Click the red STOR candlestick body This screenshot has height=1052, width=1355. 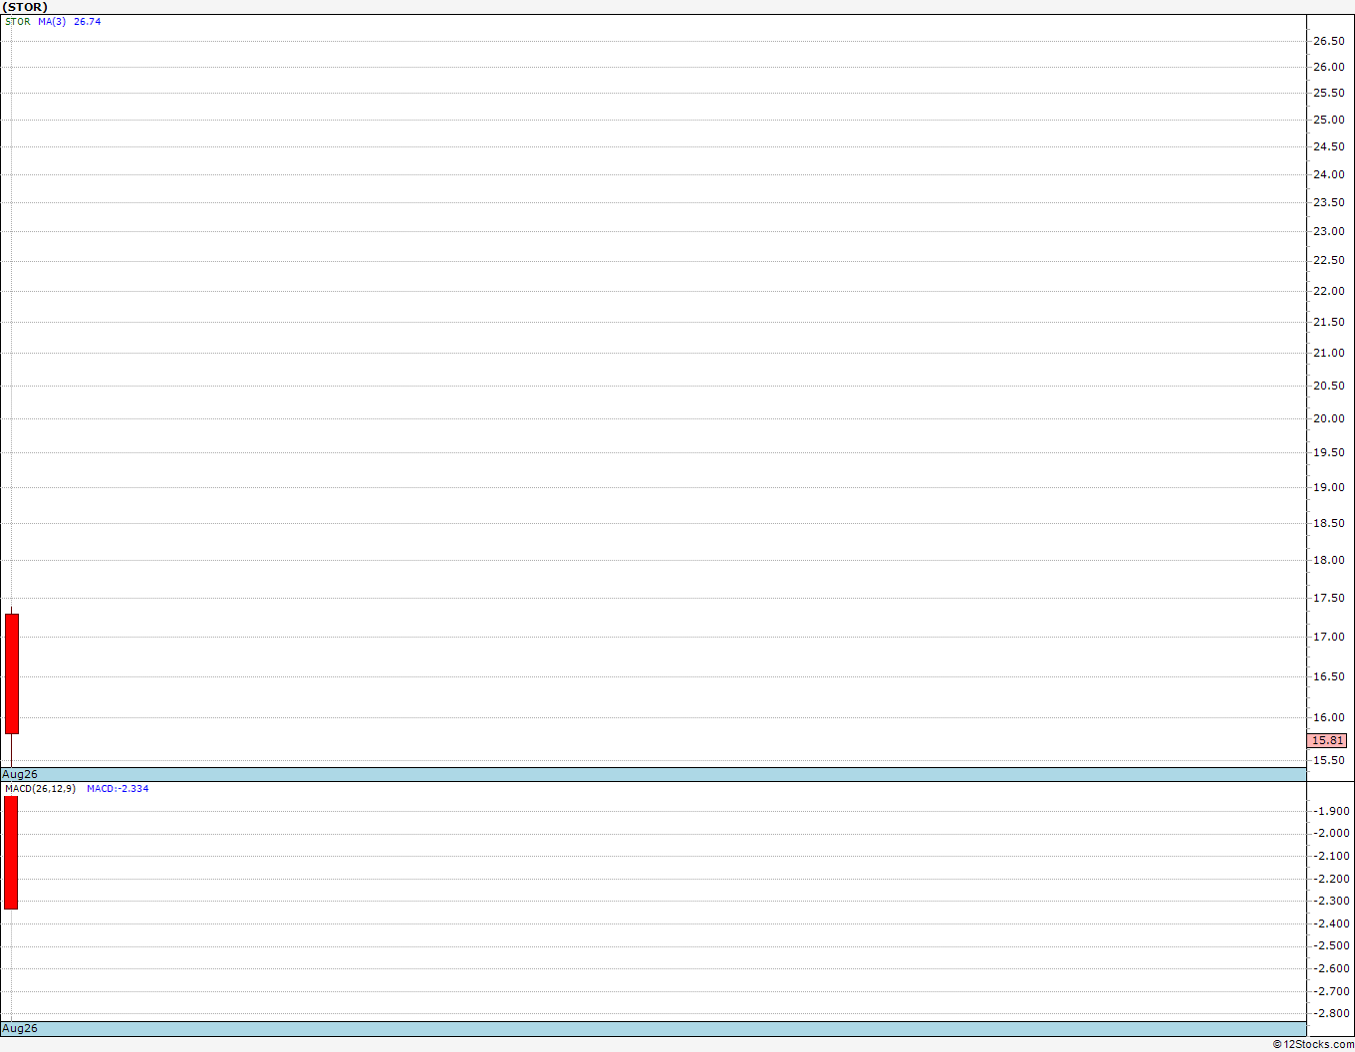pos(12,673)
